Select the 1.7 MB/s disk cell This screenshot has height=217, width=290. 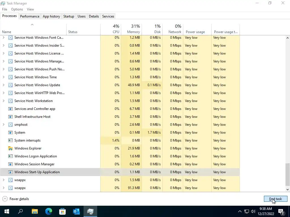pos(152,133)
